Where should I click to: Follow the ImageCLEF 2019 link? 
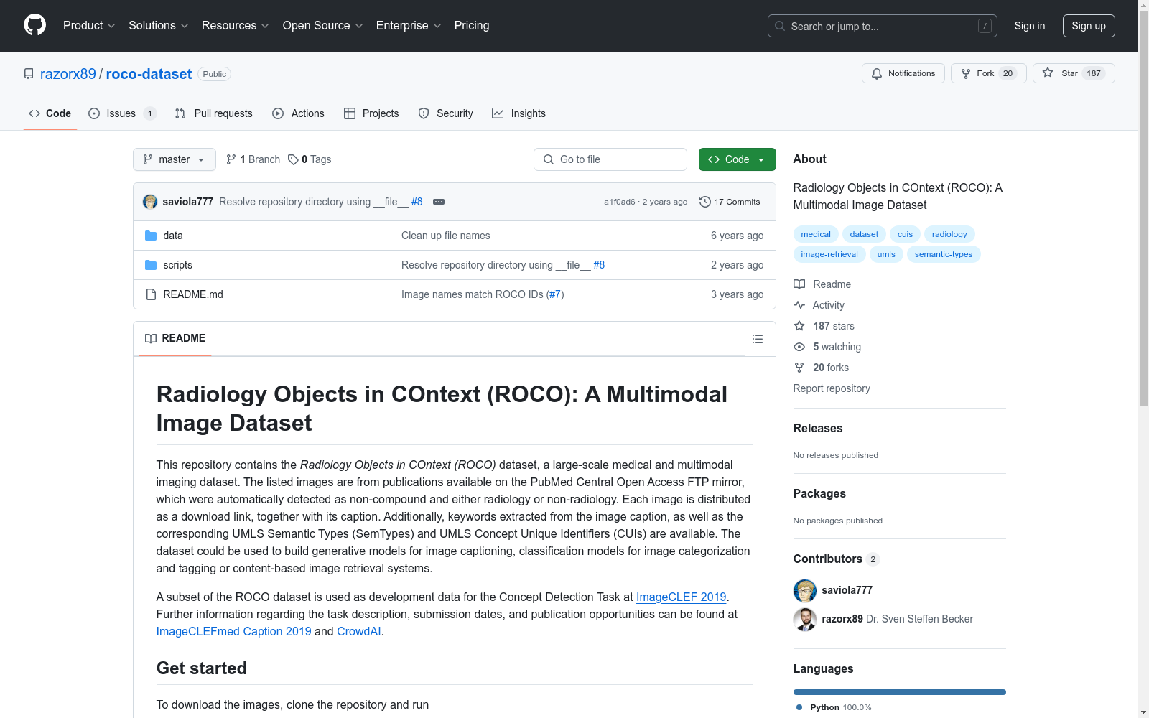(x=681, y=597)
